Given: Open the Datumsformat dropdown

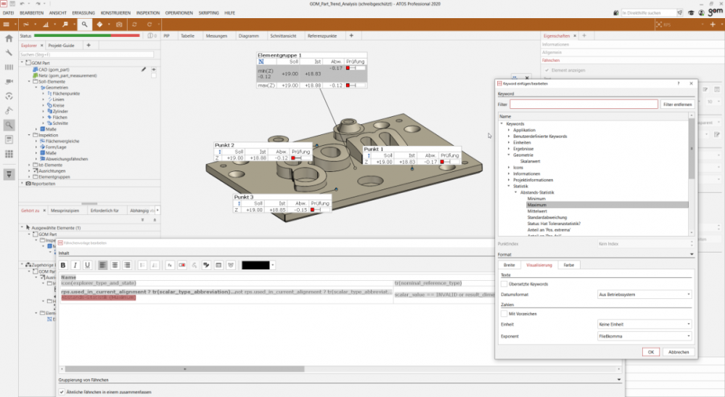Looking at the screenshot, I should coord(644,295).
